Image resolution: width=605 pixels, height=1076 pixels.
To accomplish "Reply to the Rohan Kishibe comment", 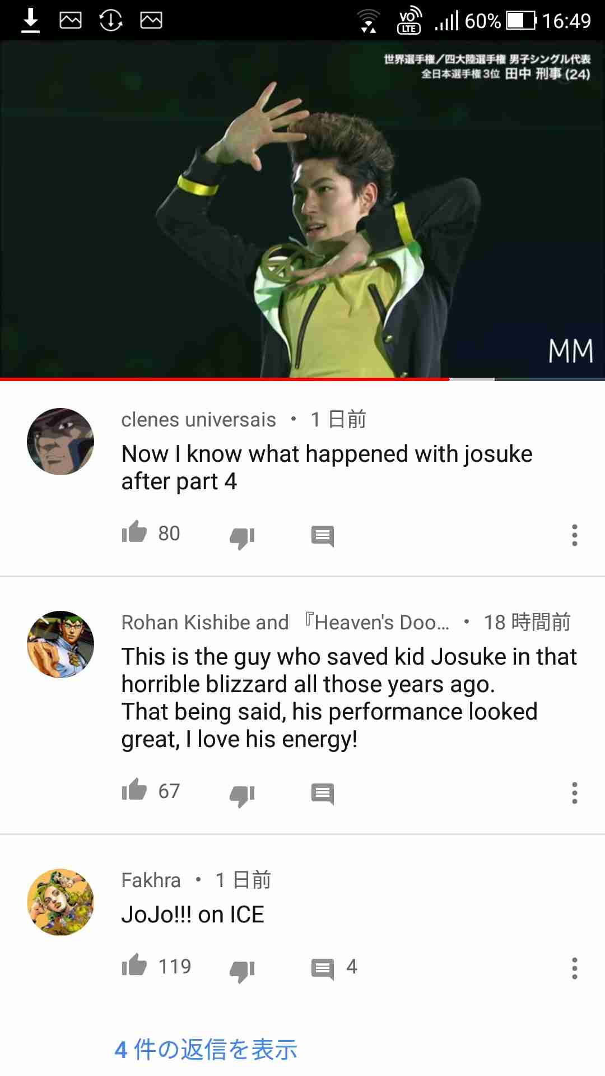I will 323,794.
